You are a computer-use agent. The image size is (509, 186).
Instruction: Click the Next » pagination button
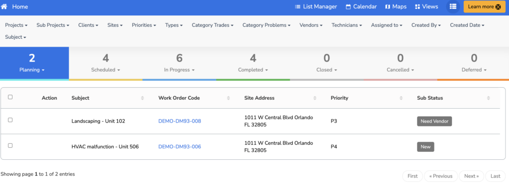471,176
